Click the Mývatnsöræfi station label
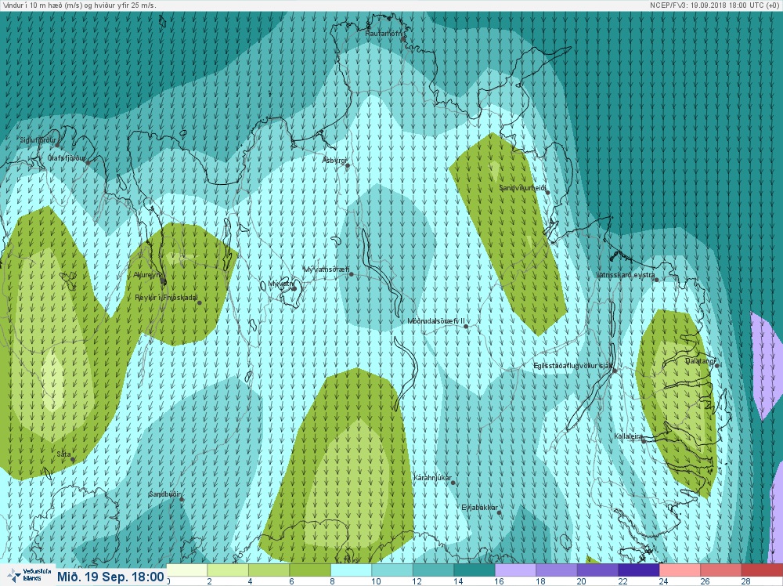Viewport: 783px width, 586px height. pyautogui.click(x=327, y=269)
